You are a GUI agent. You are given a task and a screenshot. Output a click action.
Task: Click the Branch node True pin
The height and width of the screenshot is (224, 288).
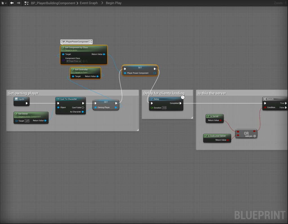[x=286, y=103]
